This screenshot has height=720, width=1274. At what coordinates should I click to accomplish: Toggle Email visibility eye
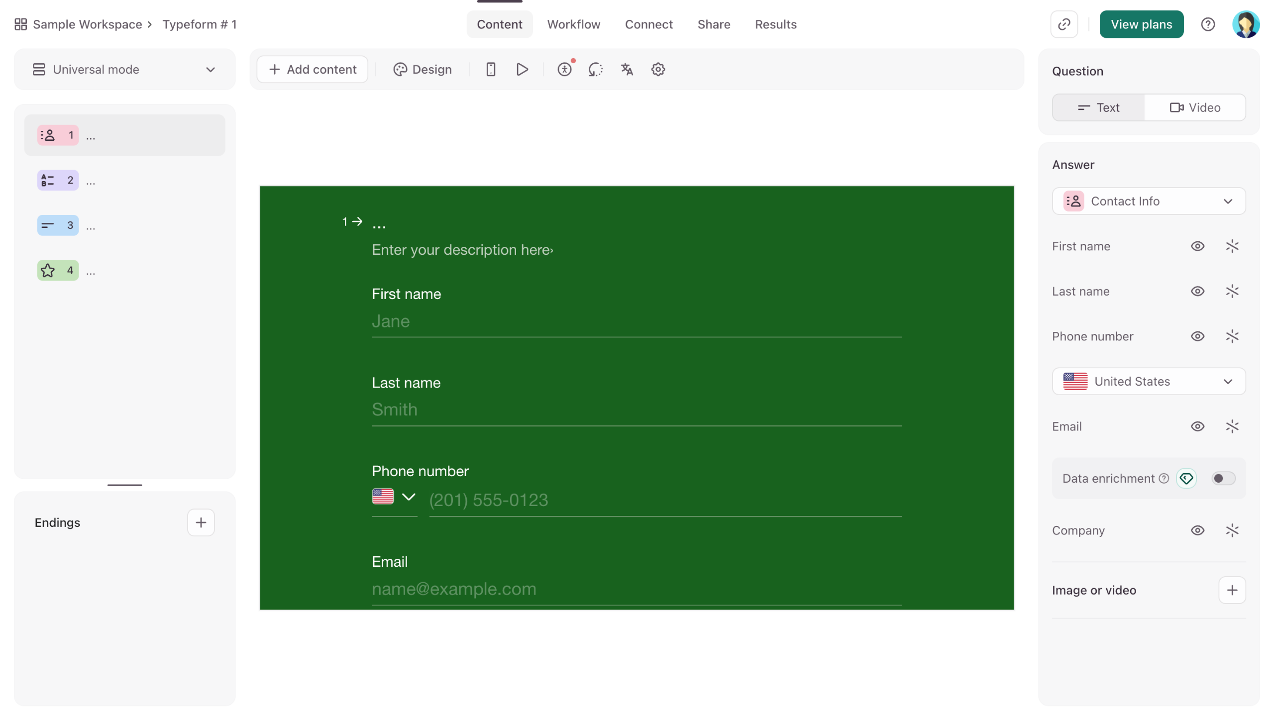pyautogui.click(x=1197, y=426)
